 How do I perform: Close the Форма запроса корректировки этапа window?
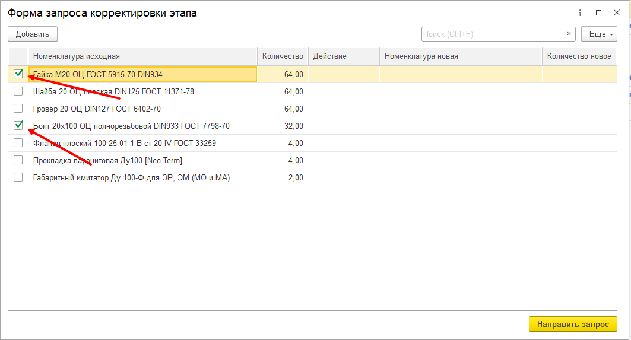tap(617, 13)
